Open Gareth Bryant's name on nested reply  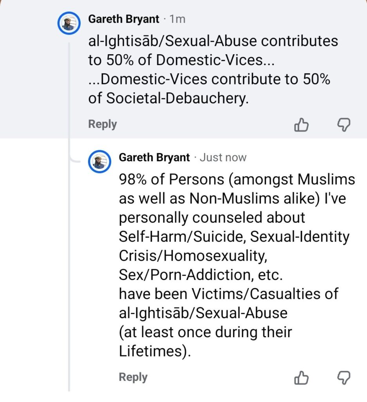(x=154, y=158)
